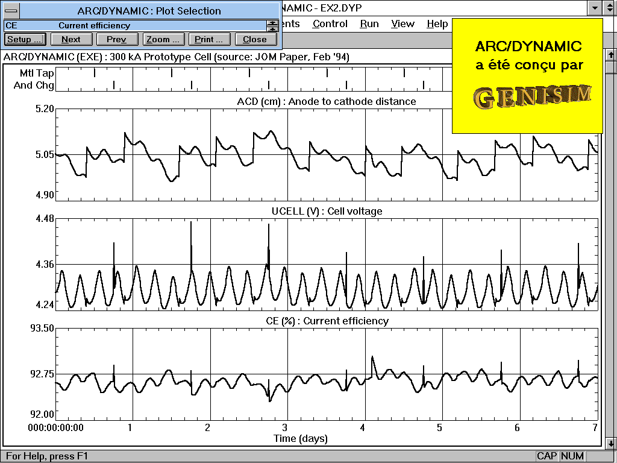Click the 4.48 voltage axis value
617x463 pixels.
(45, 218)
